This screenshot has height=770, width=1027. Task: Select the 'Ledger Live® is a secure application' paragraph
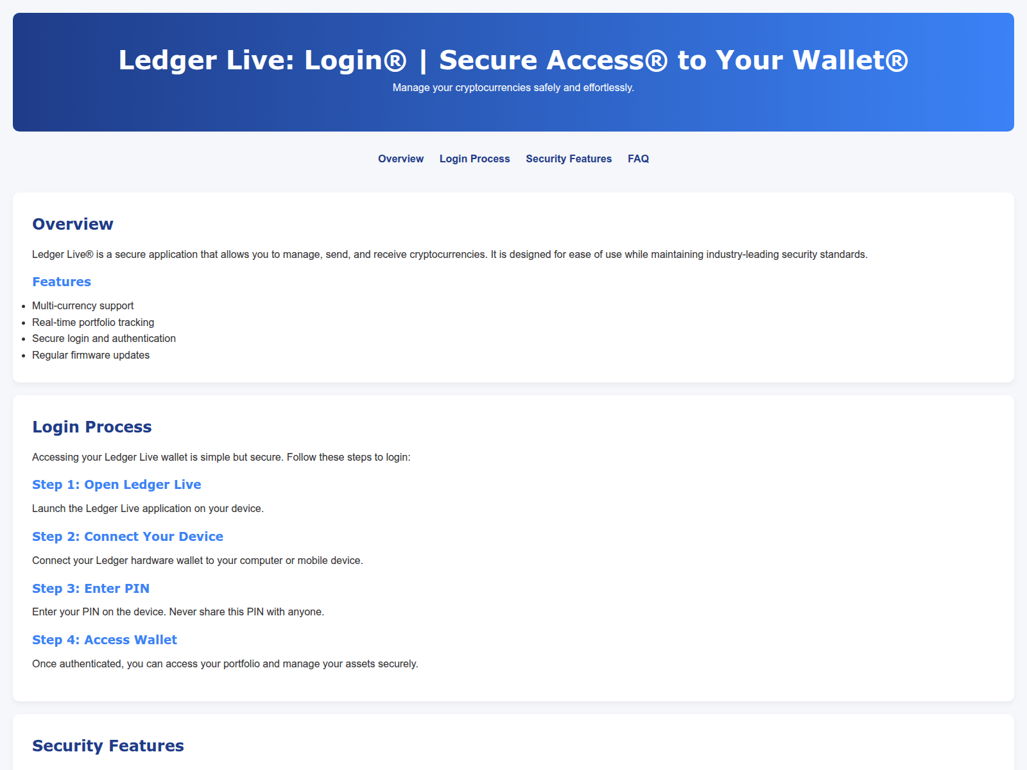[x=450, y=254]
